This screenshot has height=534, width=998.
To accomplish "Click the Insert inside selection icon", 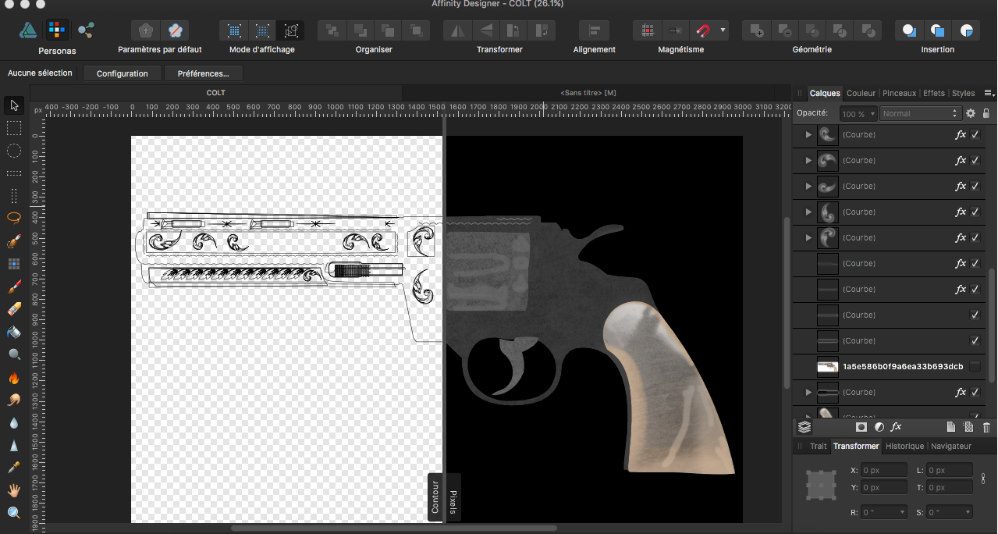I will pos(966,30).
